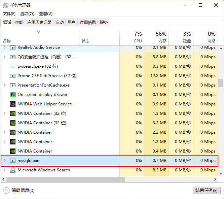Click the Prome CEF SubProcess icon

click(x=13, y=76)
